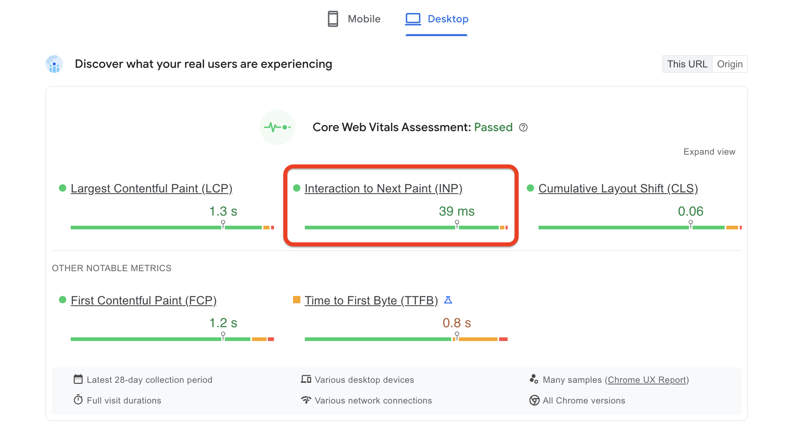Open Largest Contentful Paint (LCP) link
795x436 pixels.
pos(152,188)
